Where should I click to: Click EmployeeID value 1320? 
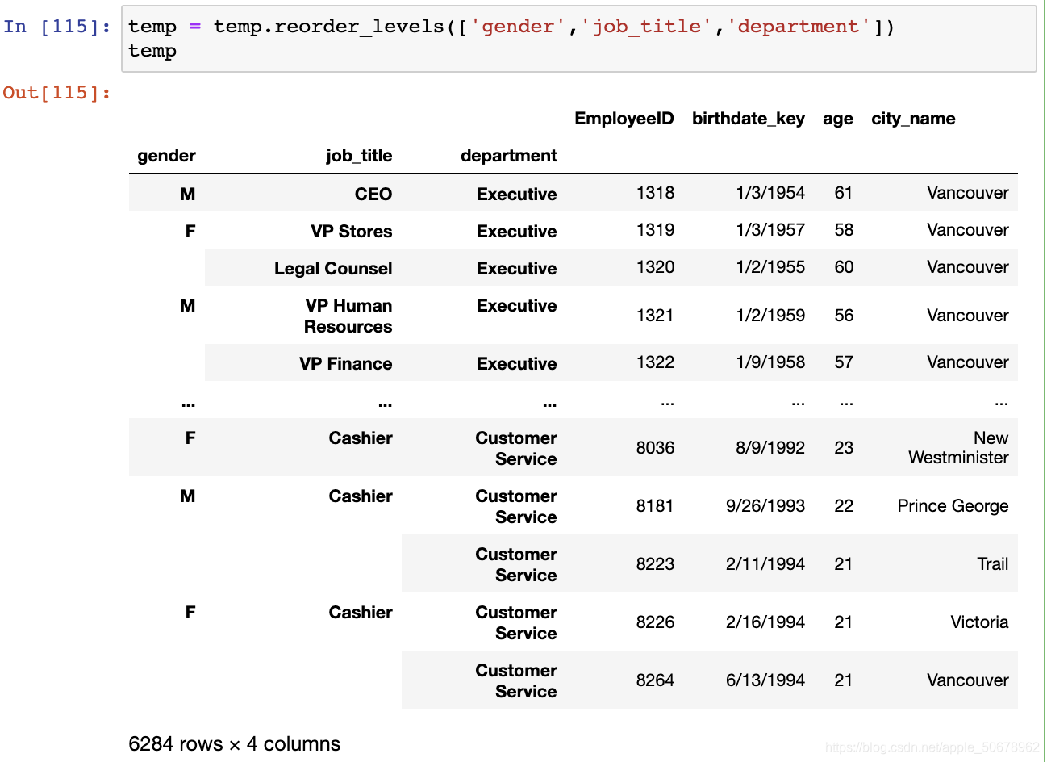(655, 267)
